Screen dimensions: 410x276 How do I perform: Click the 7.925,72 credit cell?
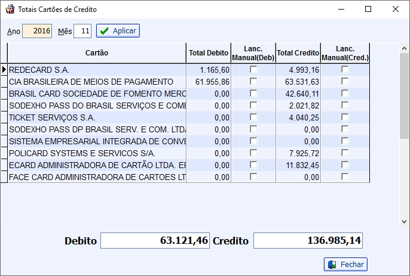pyautogui.click(x=298, y=153)
